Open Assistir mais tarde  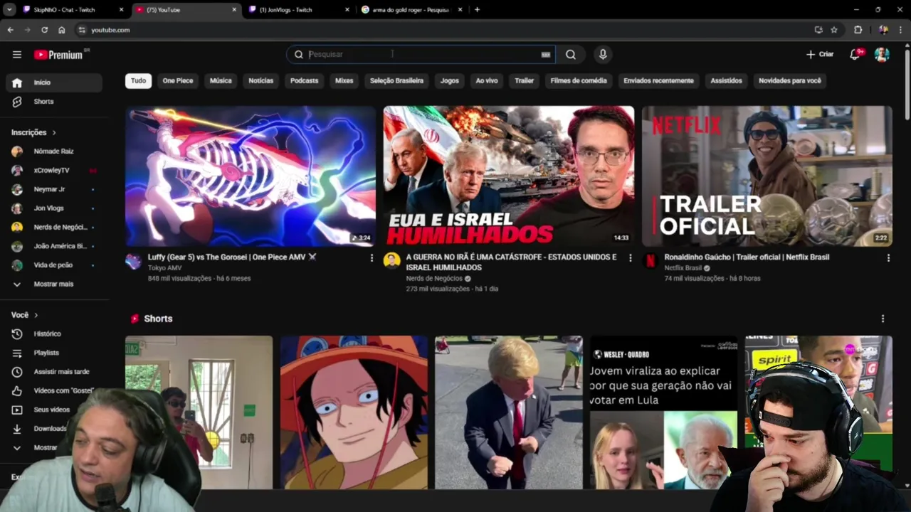point(54,372)
